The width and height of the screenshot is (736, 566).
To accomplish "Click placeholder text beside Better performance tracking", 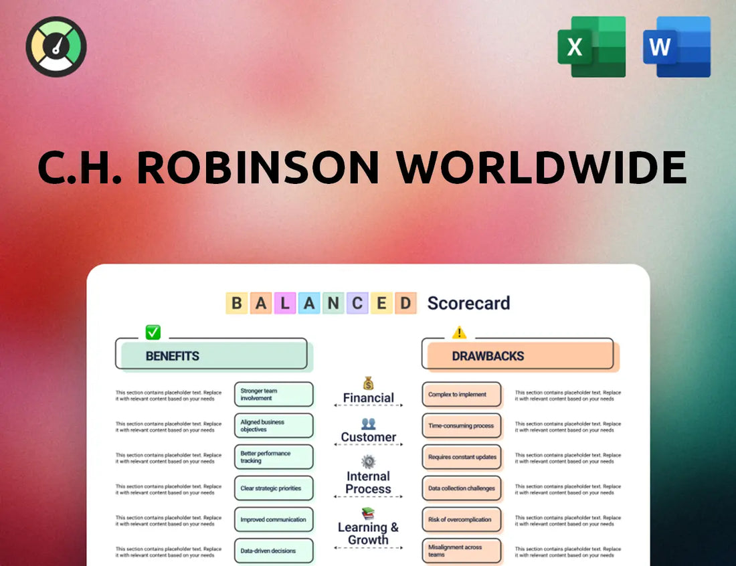I will [169, 458].
